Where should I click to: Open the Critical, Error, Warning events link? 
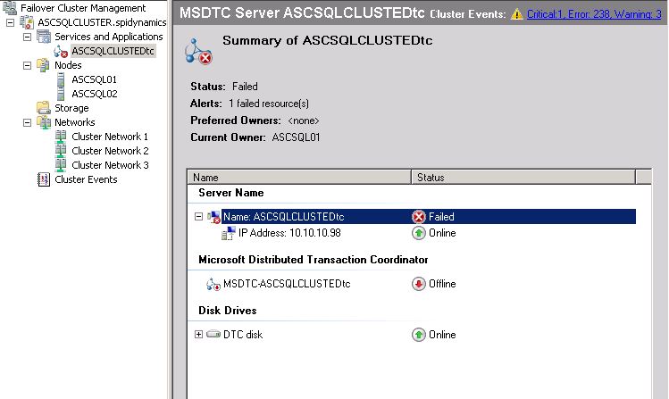[x=594, y=14]
